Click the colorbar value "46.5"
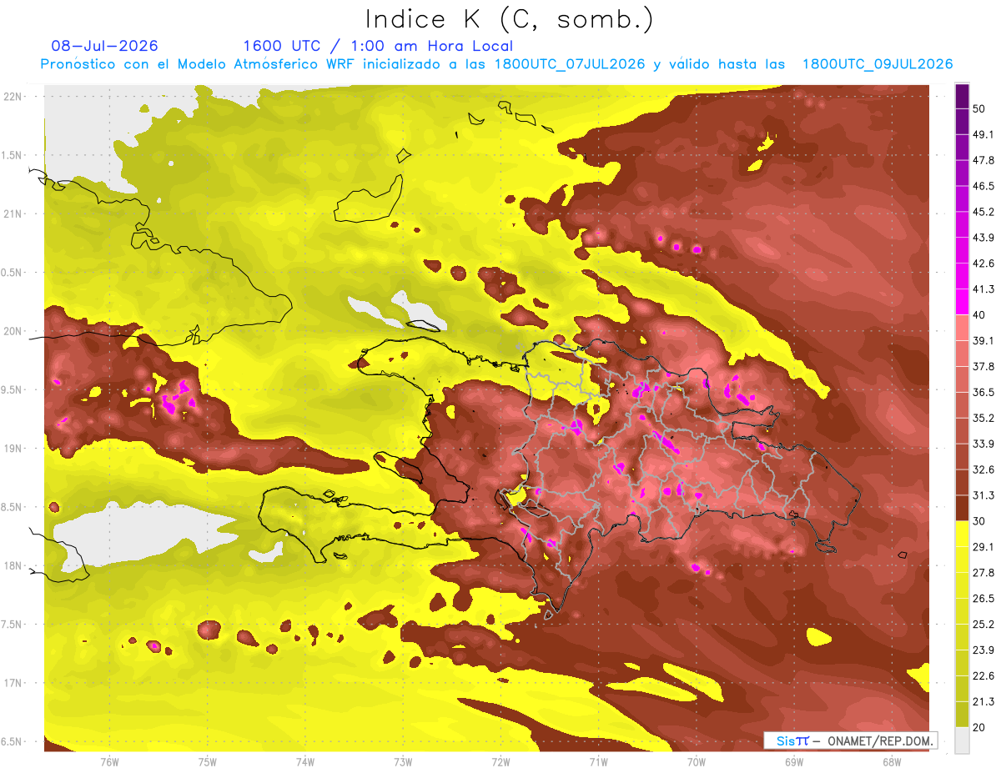Image resolution: width=1001 pixels, height=773 pixels. (983, 186)
